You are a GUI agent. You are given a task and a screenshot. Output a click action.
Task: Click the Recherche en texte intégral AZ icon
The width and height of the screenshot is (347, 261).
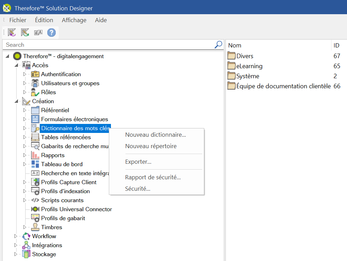35,173
